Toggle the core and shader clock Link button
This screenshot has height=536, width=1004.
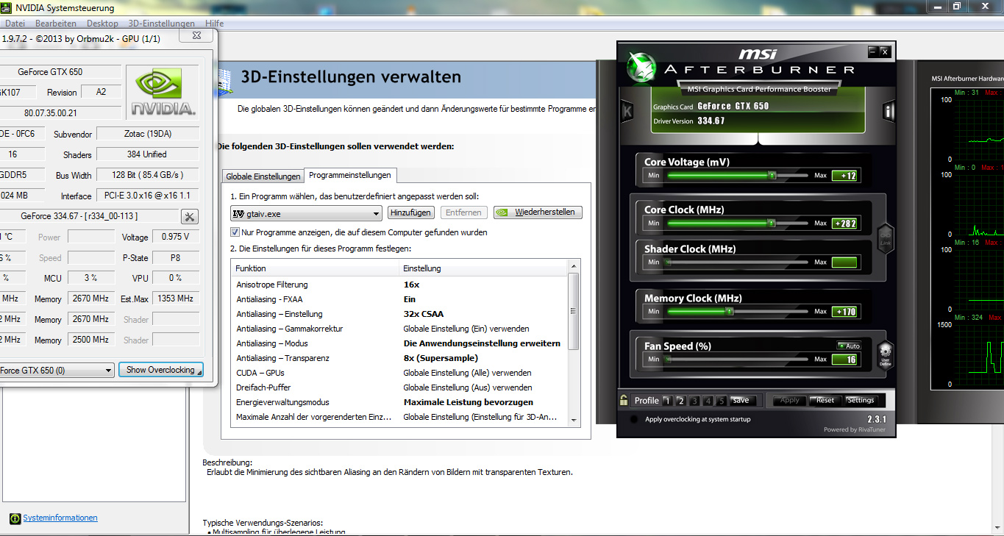click(x=886, y=238)
